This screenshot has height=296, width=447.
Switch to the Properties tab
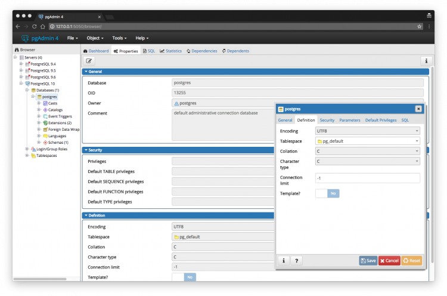pyautogui.click(x=126, y=51)
